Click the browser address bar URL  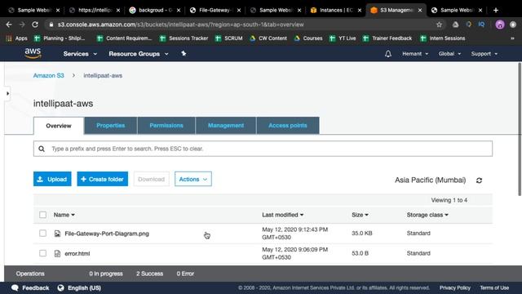(180, 24)
